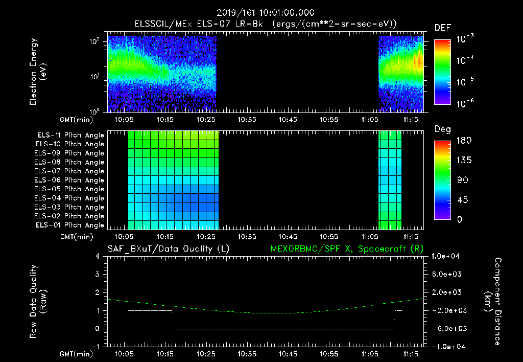523x362 pixels.
Task: Select the ELS-02 Pitch Angle label
Action: [69, 216]
